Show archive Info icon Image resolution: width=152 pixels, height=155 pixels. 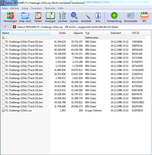98,15
